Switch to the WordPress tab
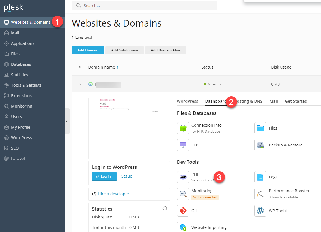 pos(187,101)
